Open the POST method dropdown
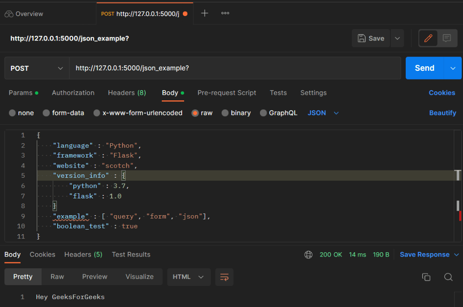 pos(37,68)
